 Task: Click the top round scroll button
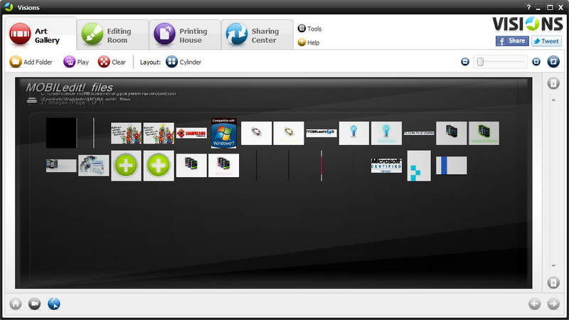coord(553,83)
